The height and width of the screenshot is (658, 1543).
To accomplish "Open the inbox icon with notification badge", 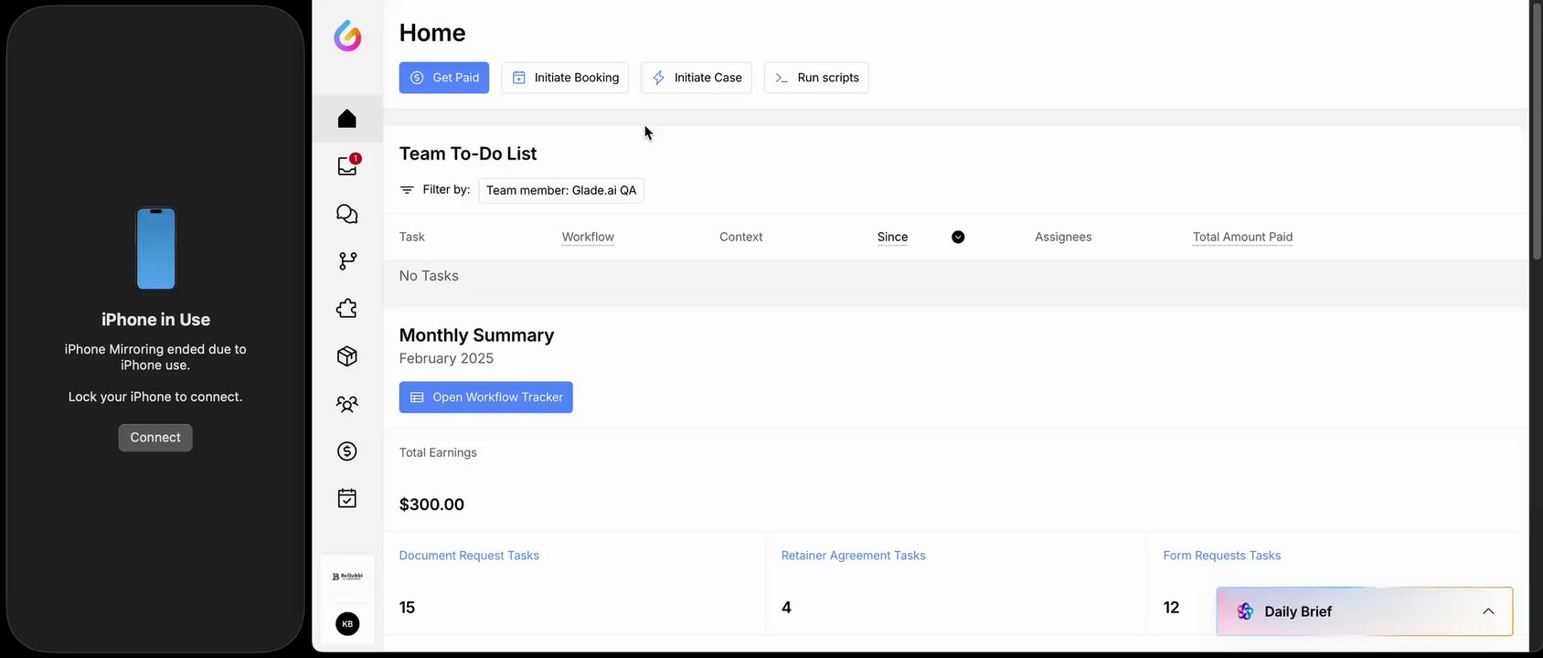I will [347, 165].
